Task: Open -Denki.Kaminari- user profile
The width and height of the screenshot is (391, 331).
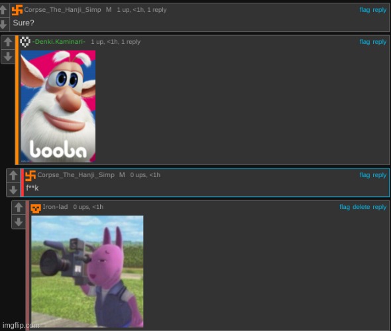Action: click(59, 42)
